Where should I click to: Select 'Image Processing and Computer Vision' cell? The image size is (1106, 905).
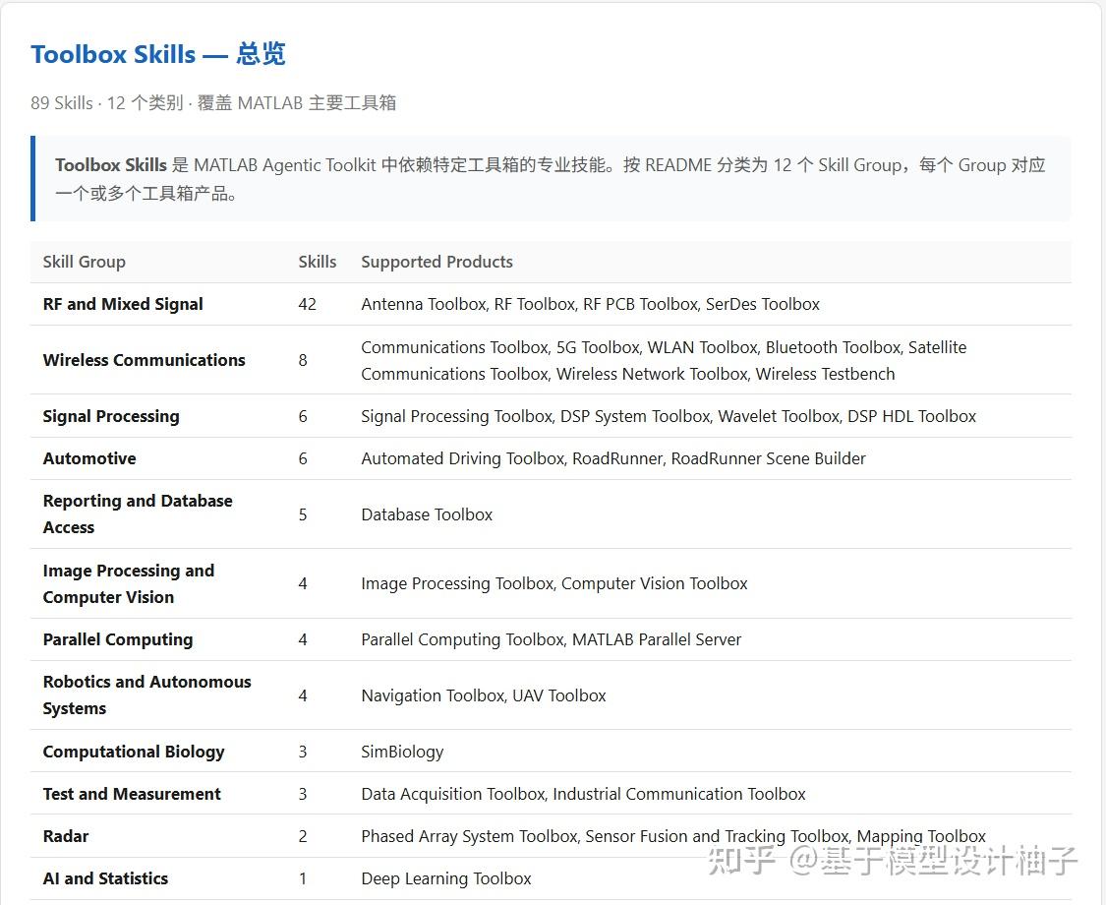(x=129, y=583)
